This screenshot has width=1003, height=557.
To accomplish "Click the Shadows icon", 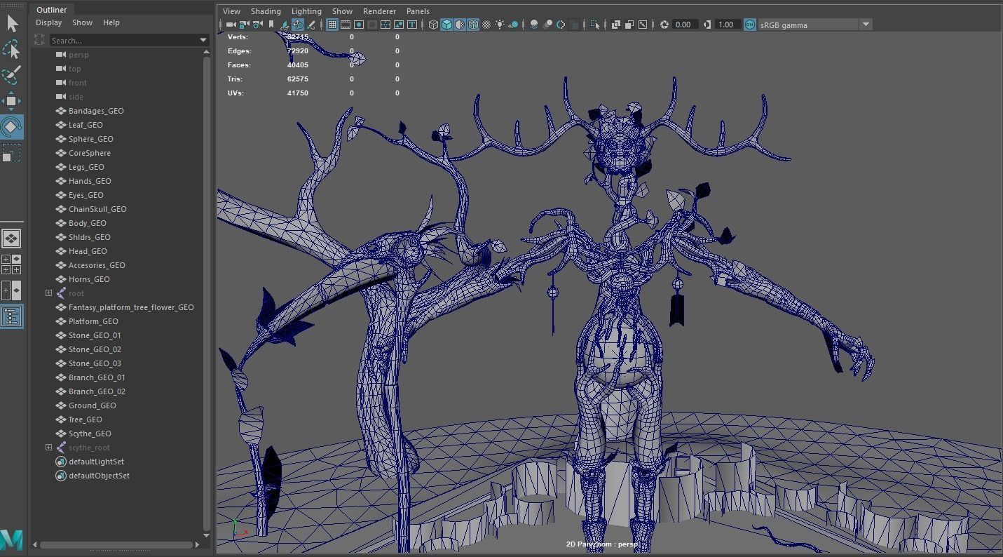I will coord(514,25).
